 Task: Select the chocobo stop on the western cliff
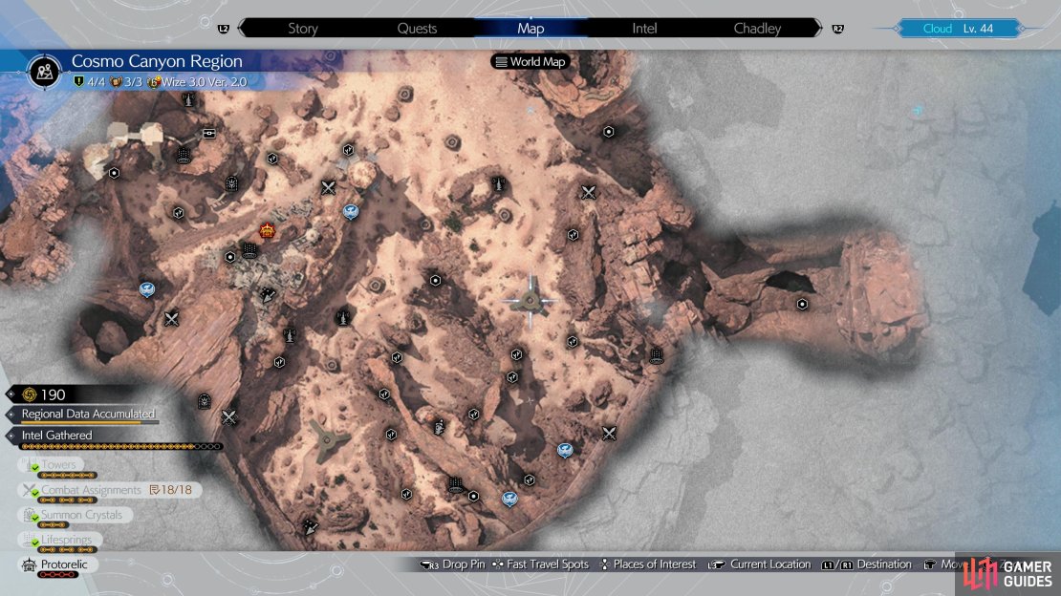[x=147, y=290]
